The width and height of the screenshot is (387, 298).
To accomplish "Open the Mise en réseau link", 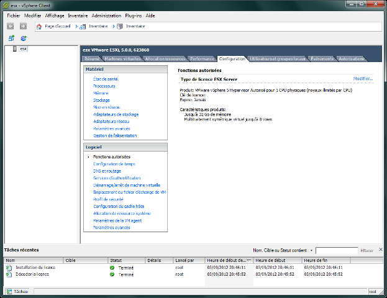I will tap(107, 107).
